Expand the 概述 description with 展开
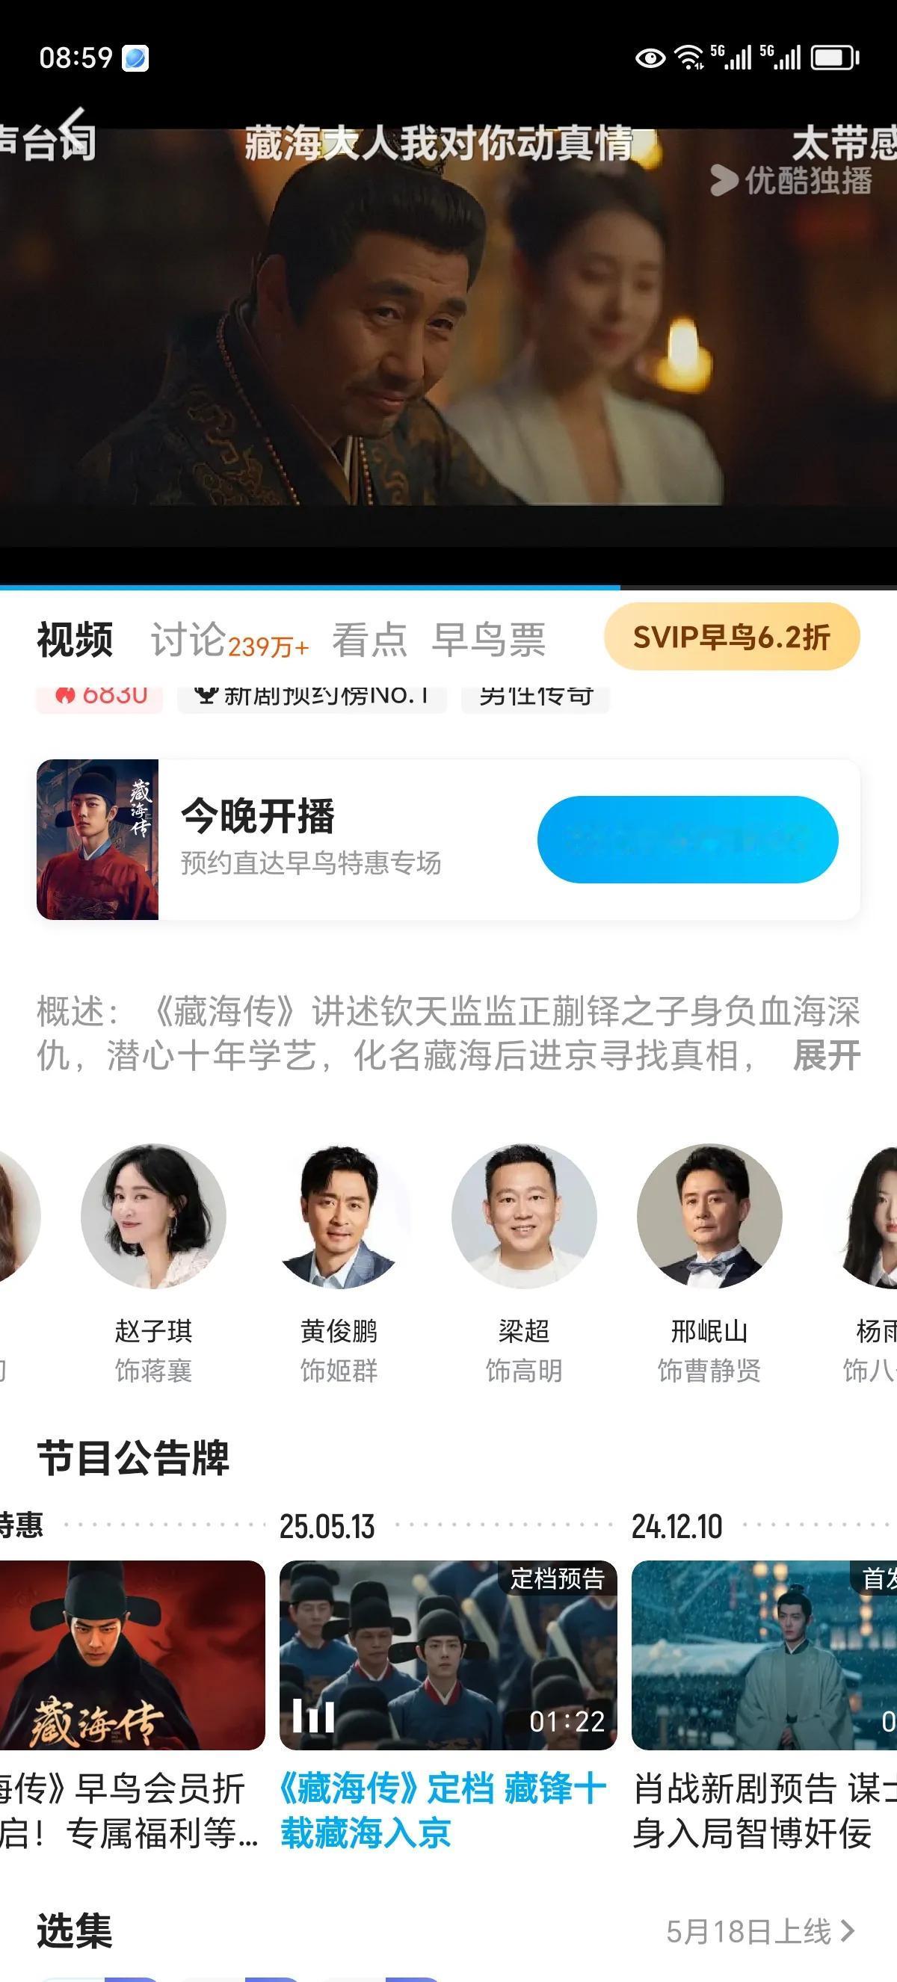Image resolution: width=897 pixels, height=1982 pixels. coord(826,1055)
